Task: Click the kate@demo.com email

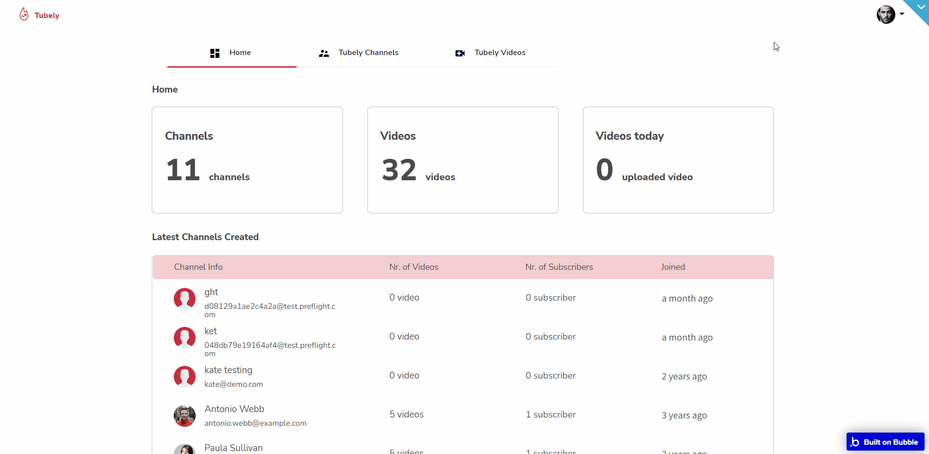Action: tap(234, 384)
